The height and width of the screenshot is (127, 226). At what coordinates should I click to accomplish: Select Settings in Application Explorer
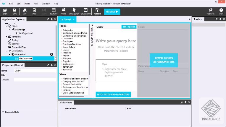(15, 44)
